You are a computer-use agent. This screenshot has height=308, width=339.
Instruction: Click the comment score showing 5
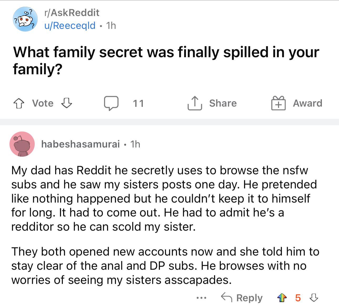coord(298,298)
